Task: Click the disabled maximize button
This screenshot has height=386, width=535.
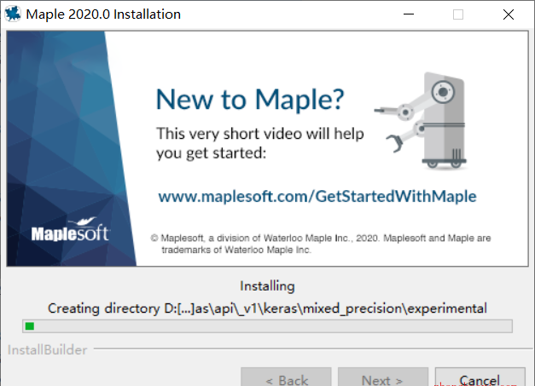Action: [458, 14]
